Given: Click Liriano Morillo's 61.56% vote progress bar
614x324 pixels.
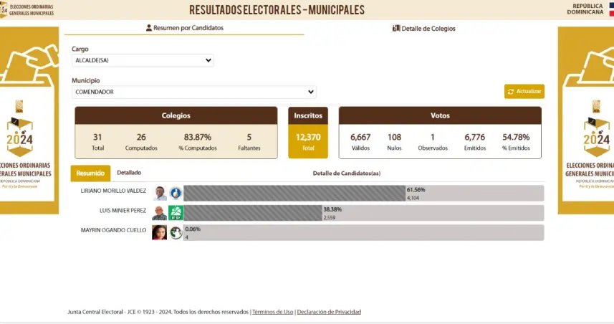Looking at the screenshot, I should coord(294,194).
